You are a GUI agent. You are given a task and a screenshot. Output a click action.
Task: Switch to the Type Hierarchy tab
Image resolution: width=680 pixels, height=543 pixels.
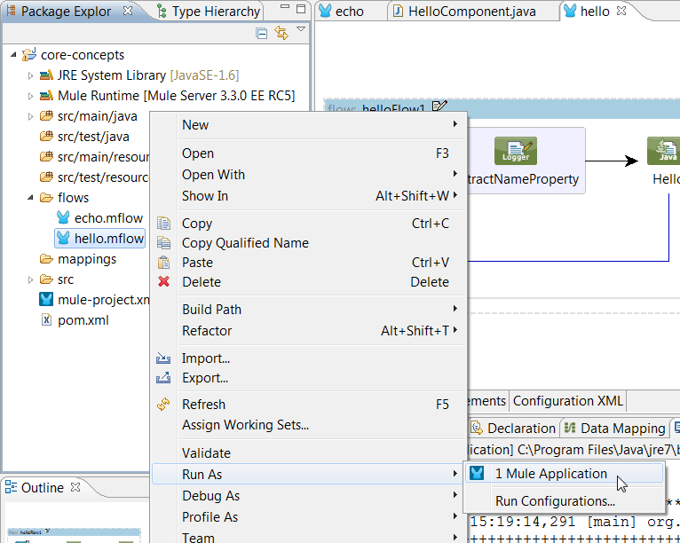[208, 12]
